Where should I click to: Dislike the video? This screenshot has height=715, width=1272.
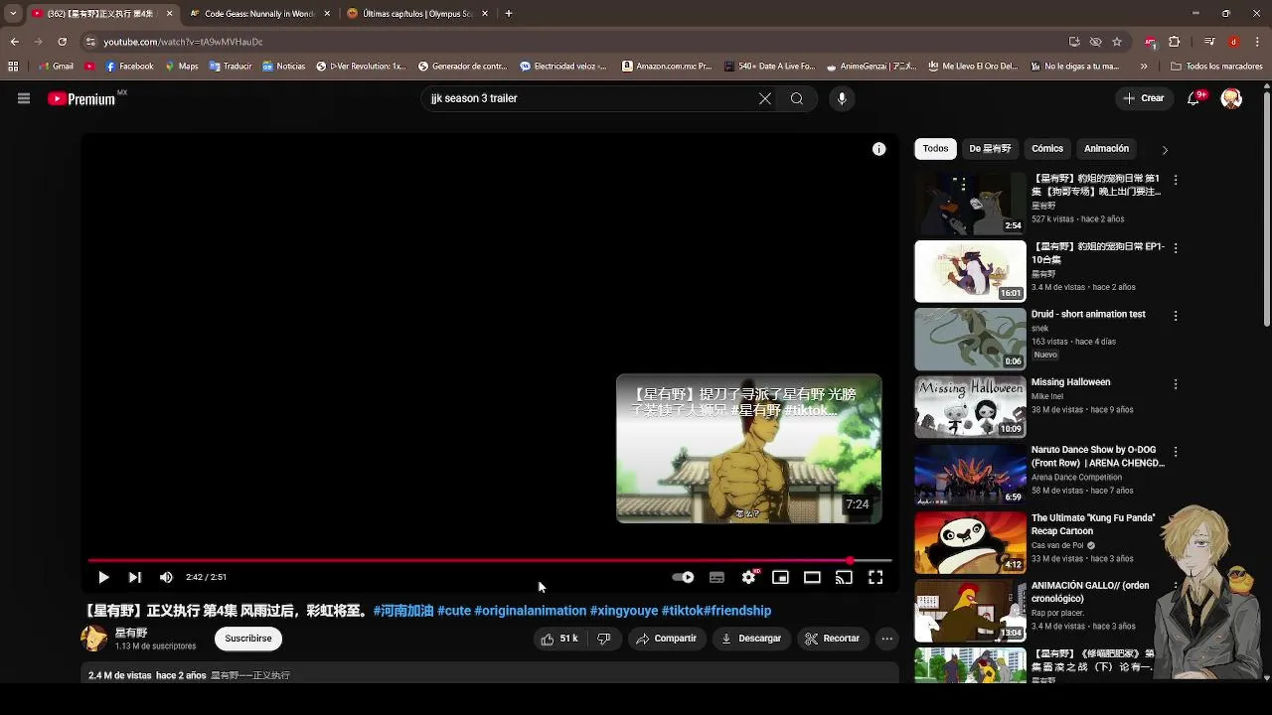pos(603,639)
